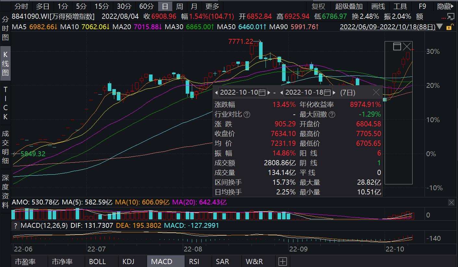Switch to the KDJ indicator tab
The image size is (458, 267).
129,261
